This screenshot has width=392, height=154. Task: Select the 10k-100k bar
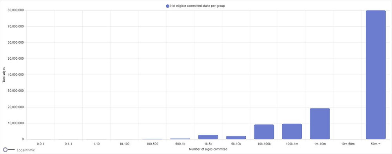[x=264, y=132]
